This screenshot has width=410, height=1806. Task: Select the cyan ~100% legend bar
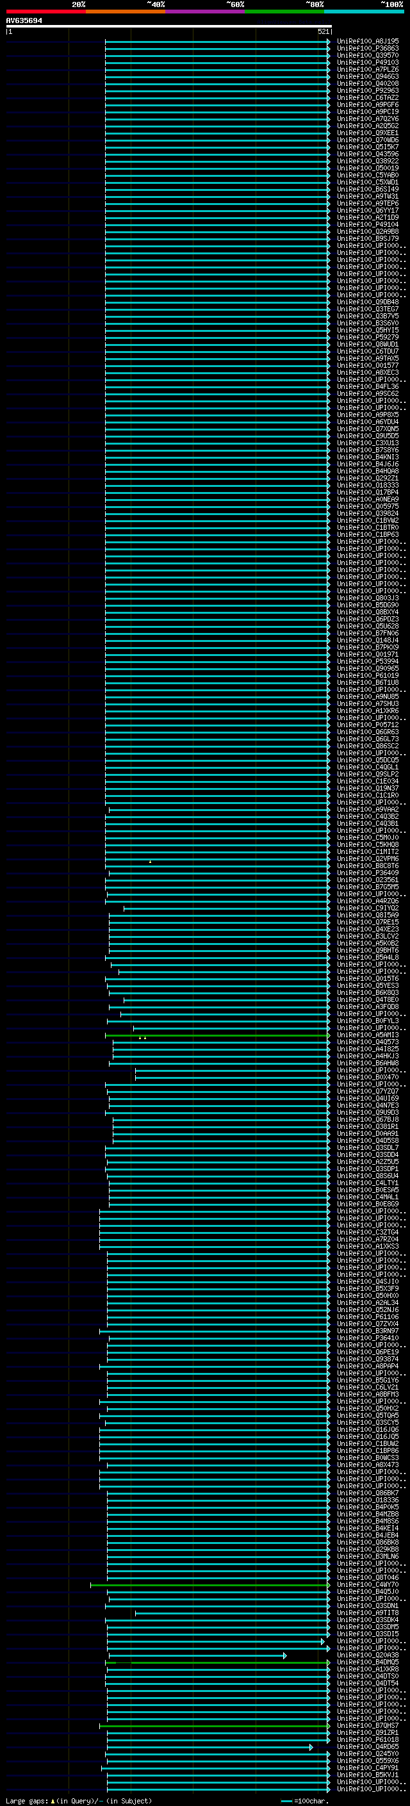364,12
